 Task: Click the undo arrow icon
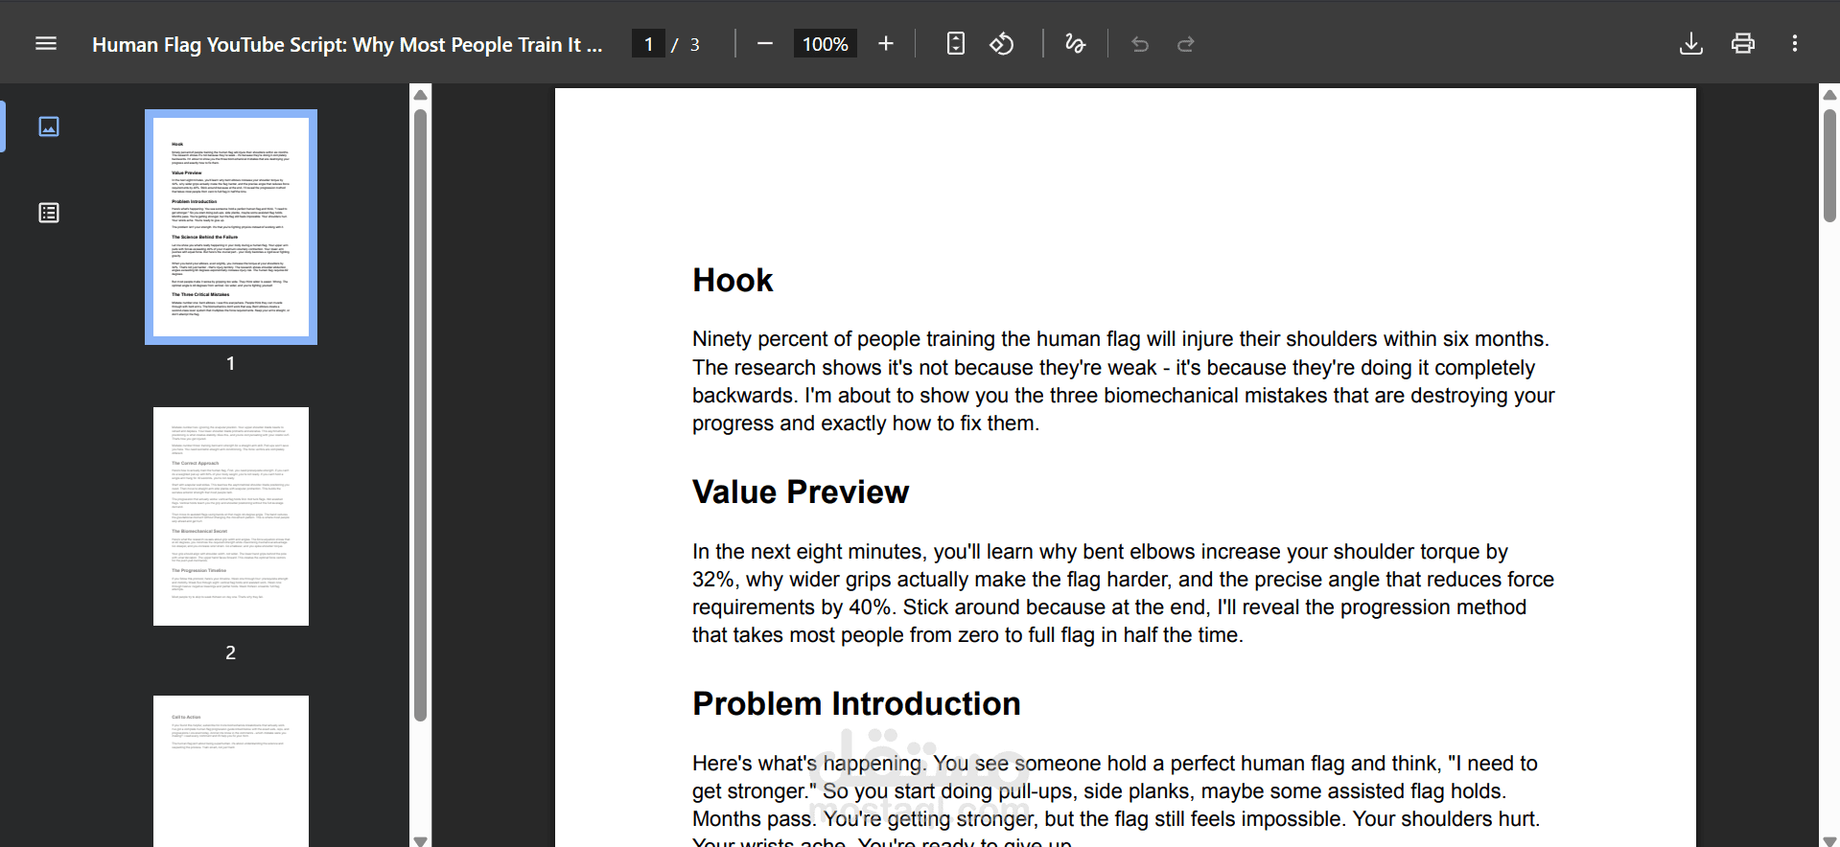1140,44
